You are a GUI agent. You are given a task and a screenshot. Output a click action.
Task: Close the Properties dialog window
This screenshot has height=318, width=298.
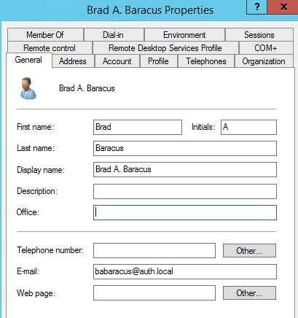click(x=283, y=7)
